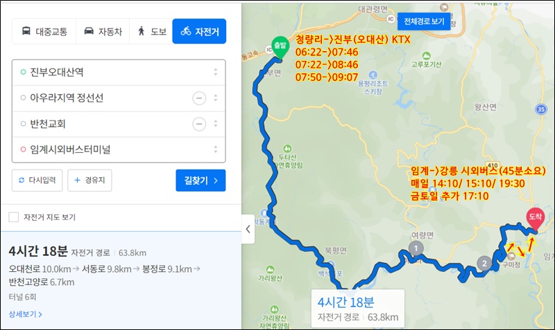The width and height of the screenshot is (555, 330).
Task: Remove the 아우라지역 정선선 waypoint
Action: coord(199,98)
